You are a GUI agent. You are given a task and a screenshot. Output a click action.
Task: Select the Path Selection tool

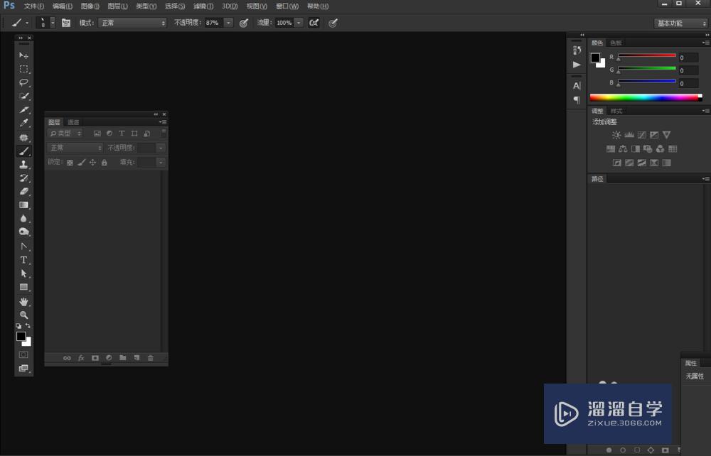(x=23, y=273)
